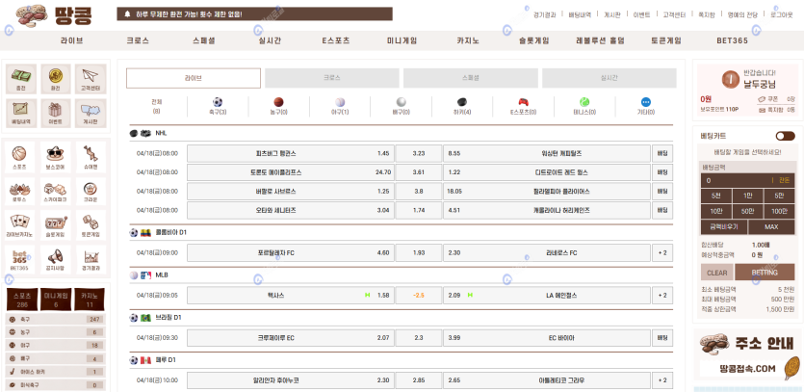
Task: Expand +2 options for 포르탈레자 FC match
Action: coord(661,252)
